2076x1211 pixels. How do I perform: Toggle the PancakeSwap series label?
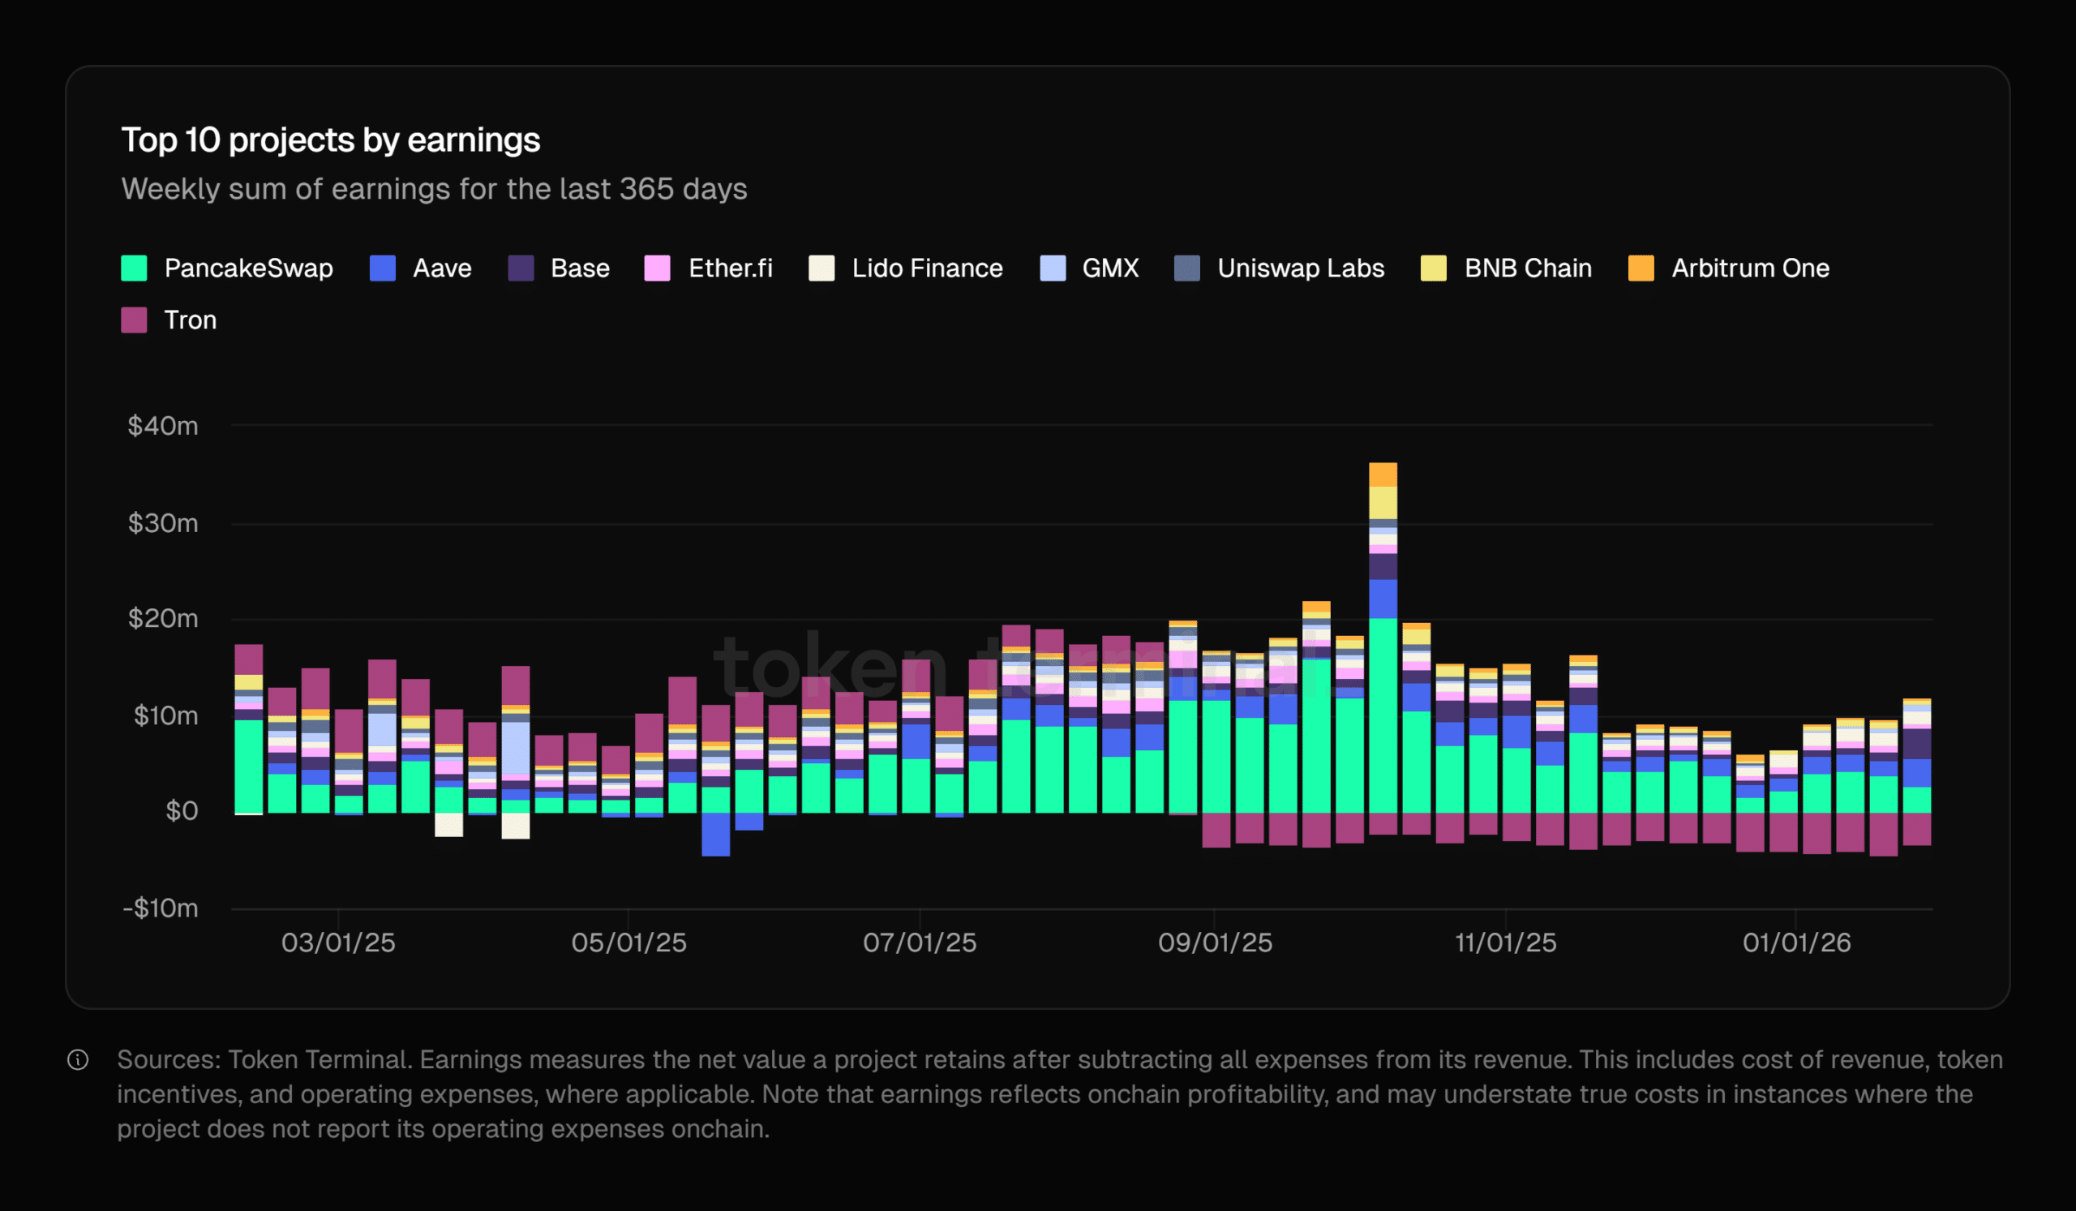pyautogui.click(x=249, y=268)
